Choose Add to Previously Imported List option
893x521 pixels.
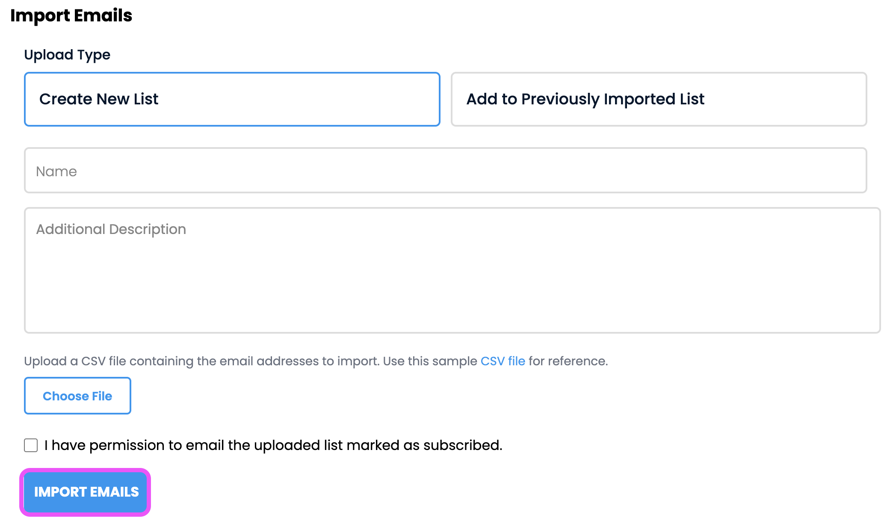point(659,99)
